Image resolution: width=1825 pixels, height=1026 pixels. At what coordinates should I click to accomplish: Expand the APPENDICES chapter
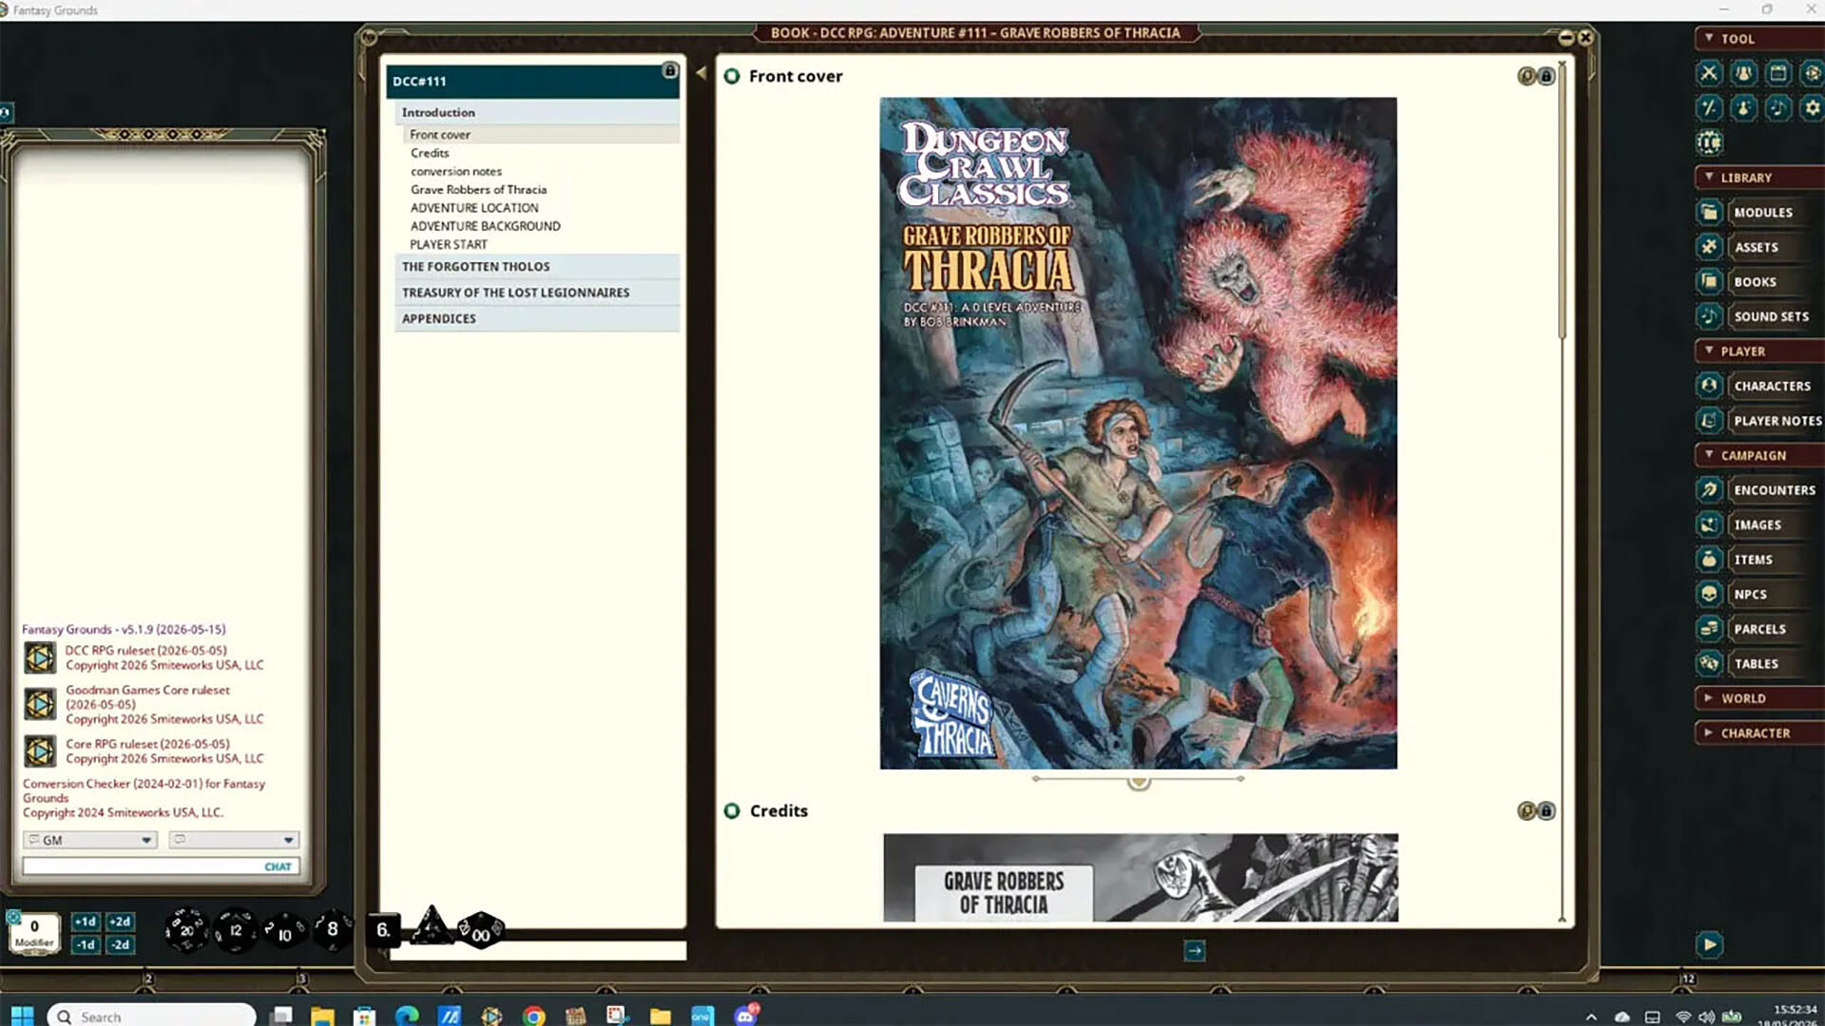[x=537, y=318]
